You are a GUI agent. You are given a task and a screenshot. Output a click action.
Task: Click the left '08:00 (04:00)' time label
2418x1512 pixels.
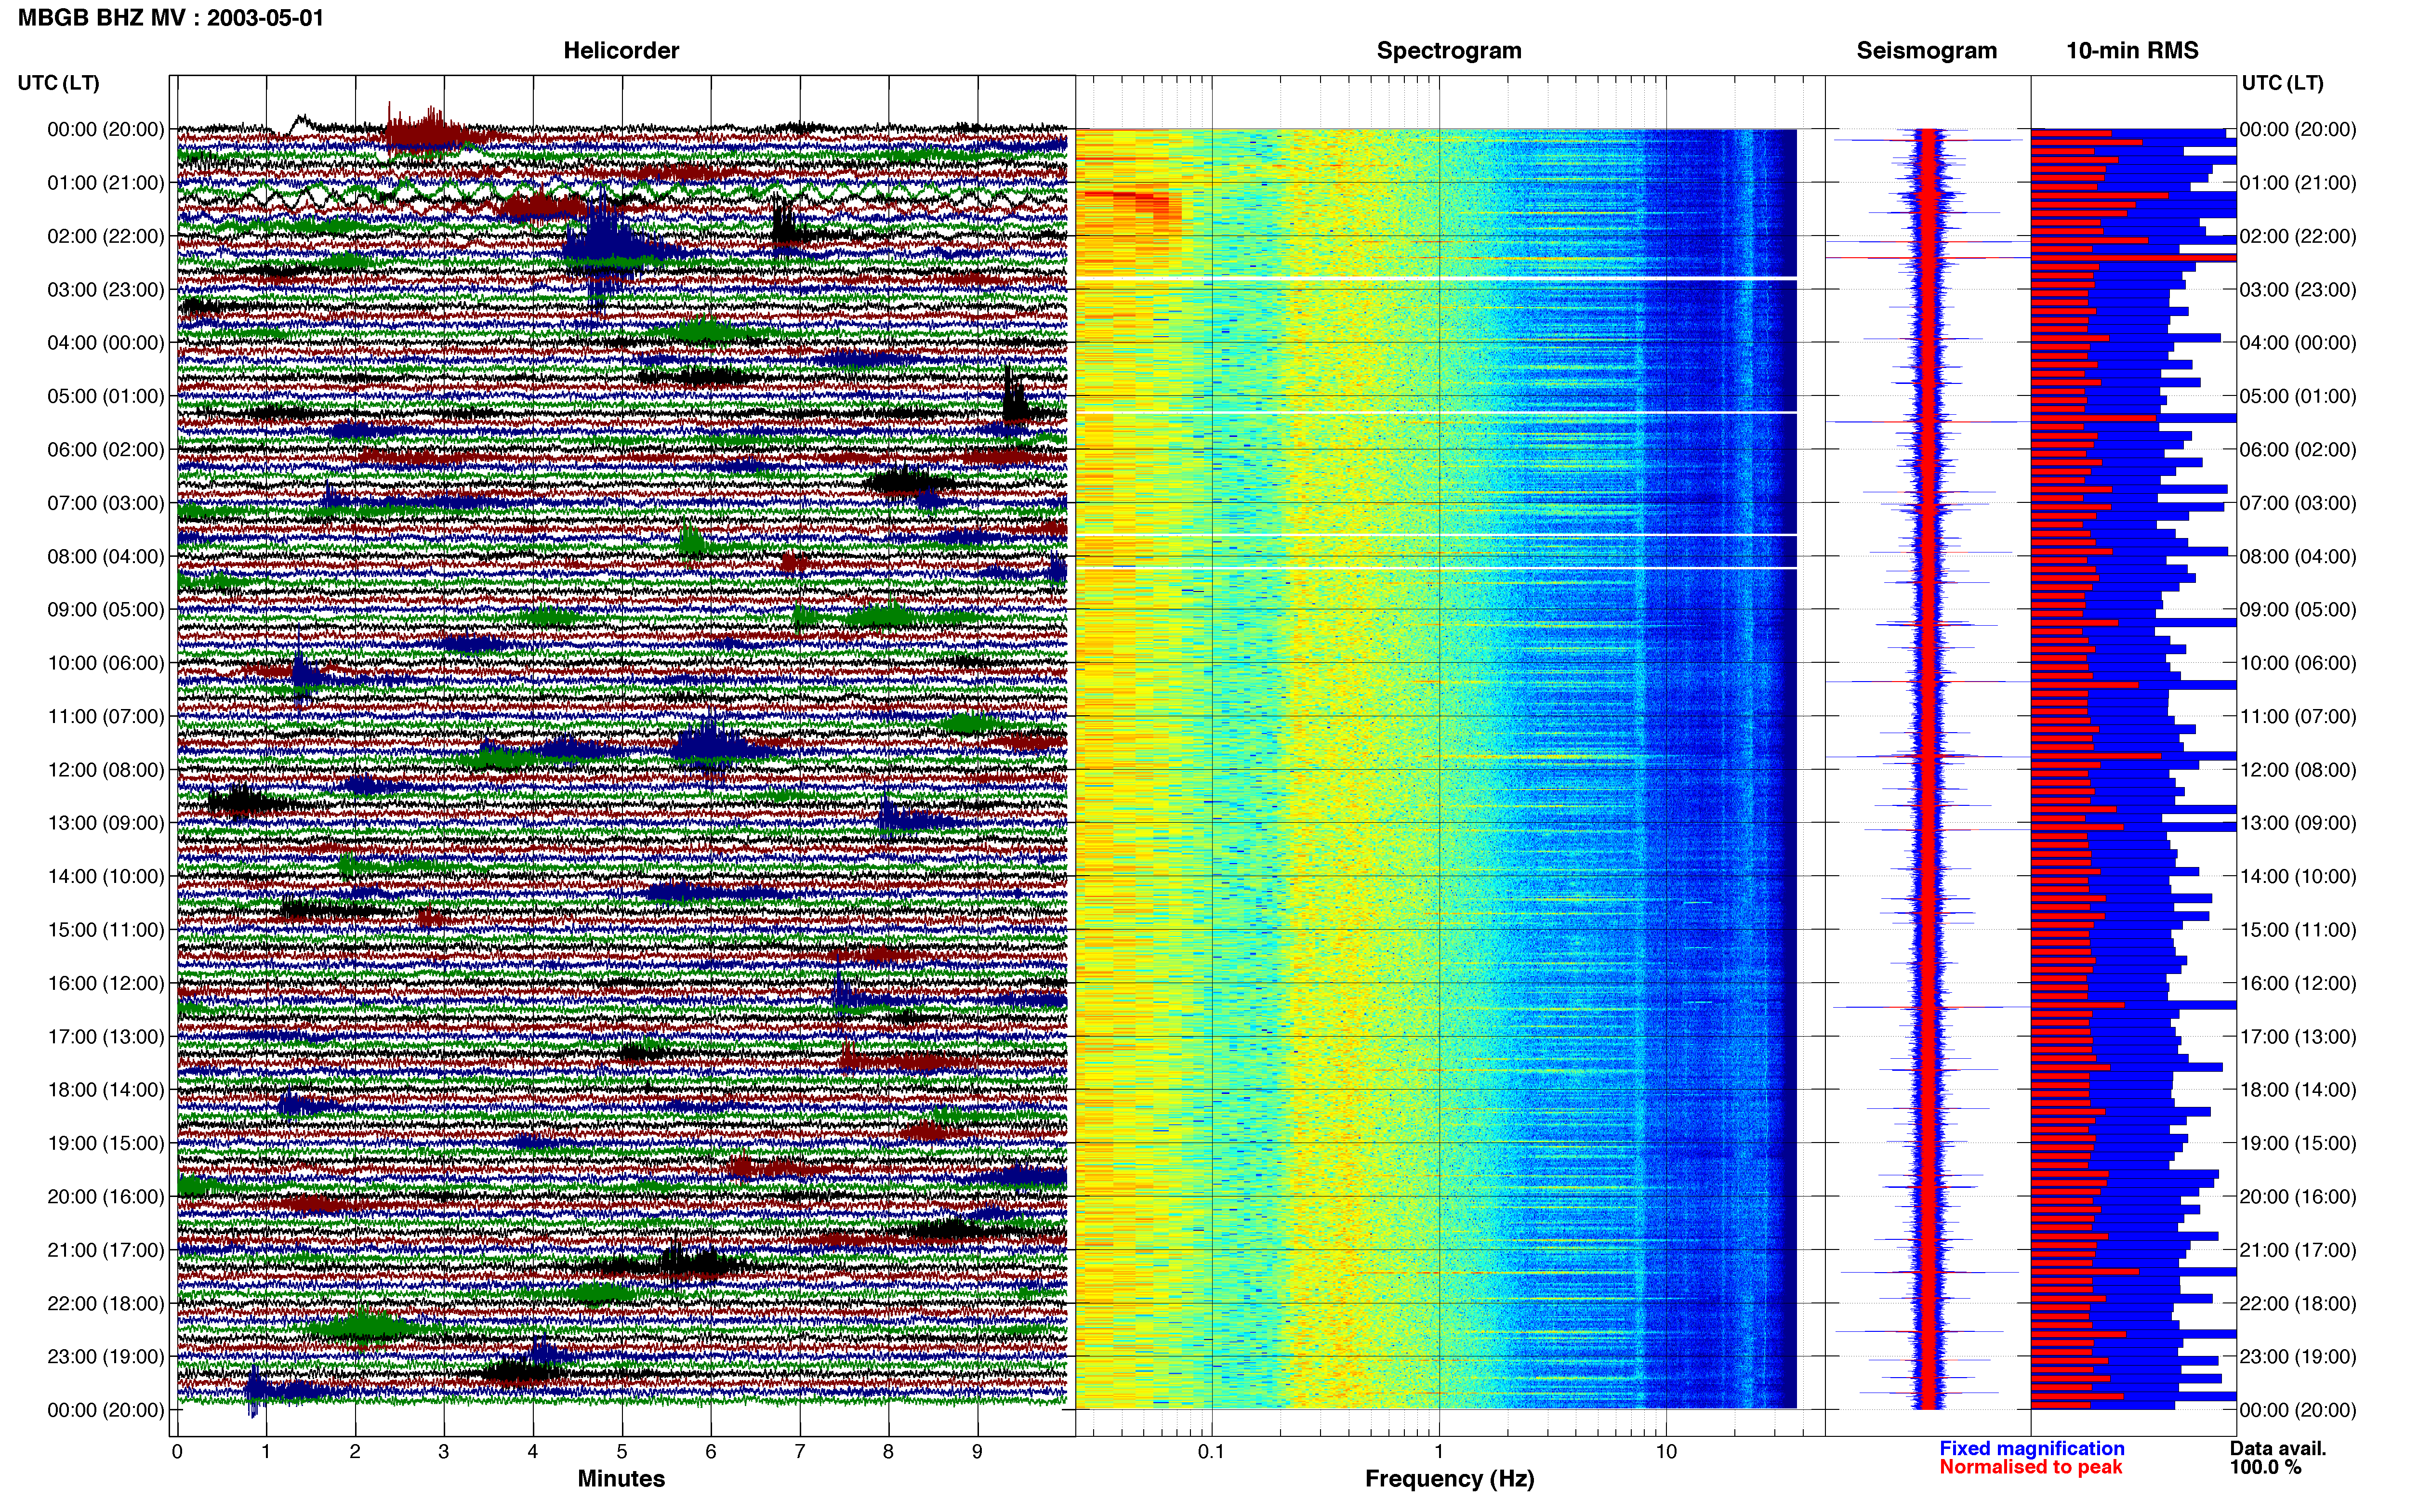[x=106, y=556]
